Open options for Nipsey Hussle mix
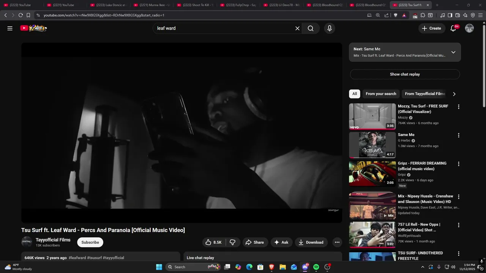Viewport: 486px width, 273px height. click(x=458, y=197)
